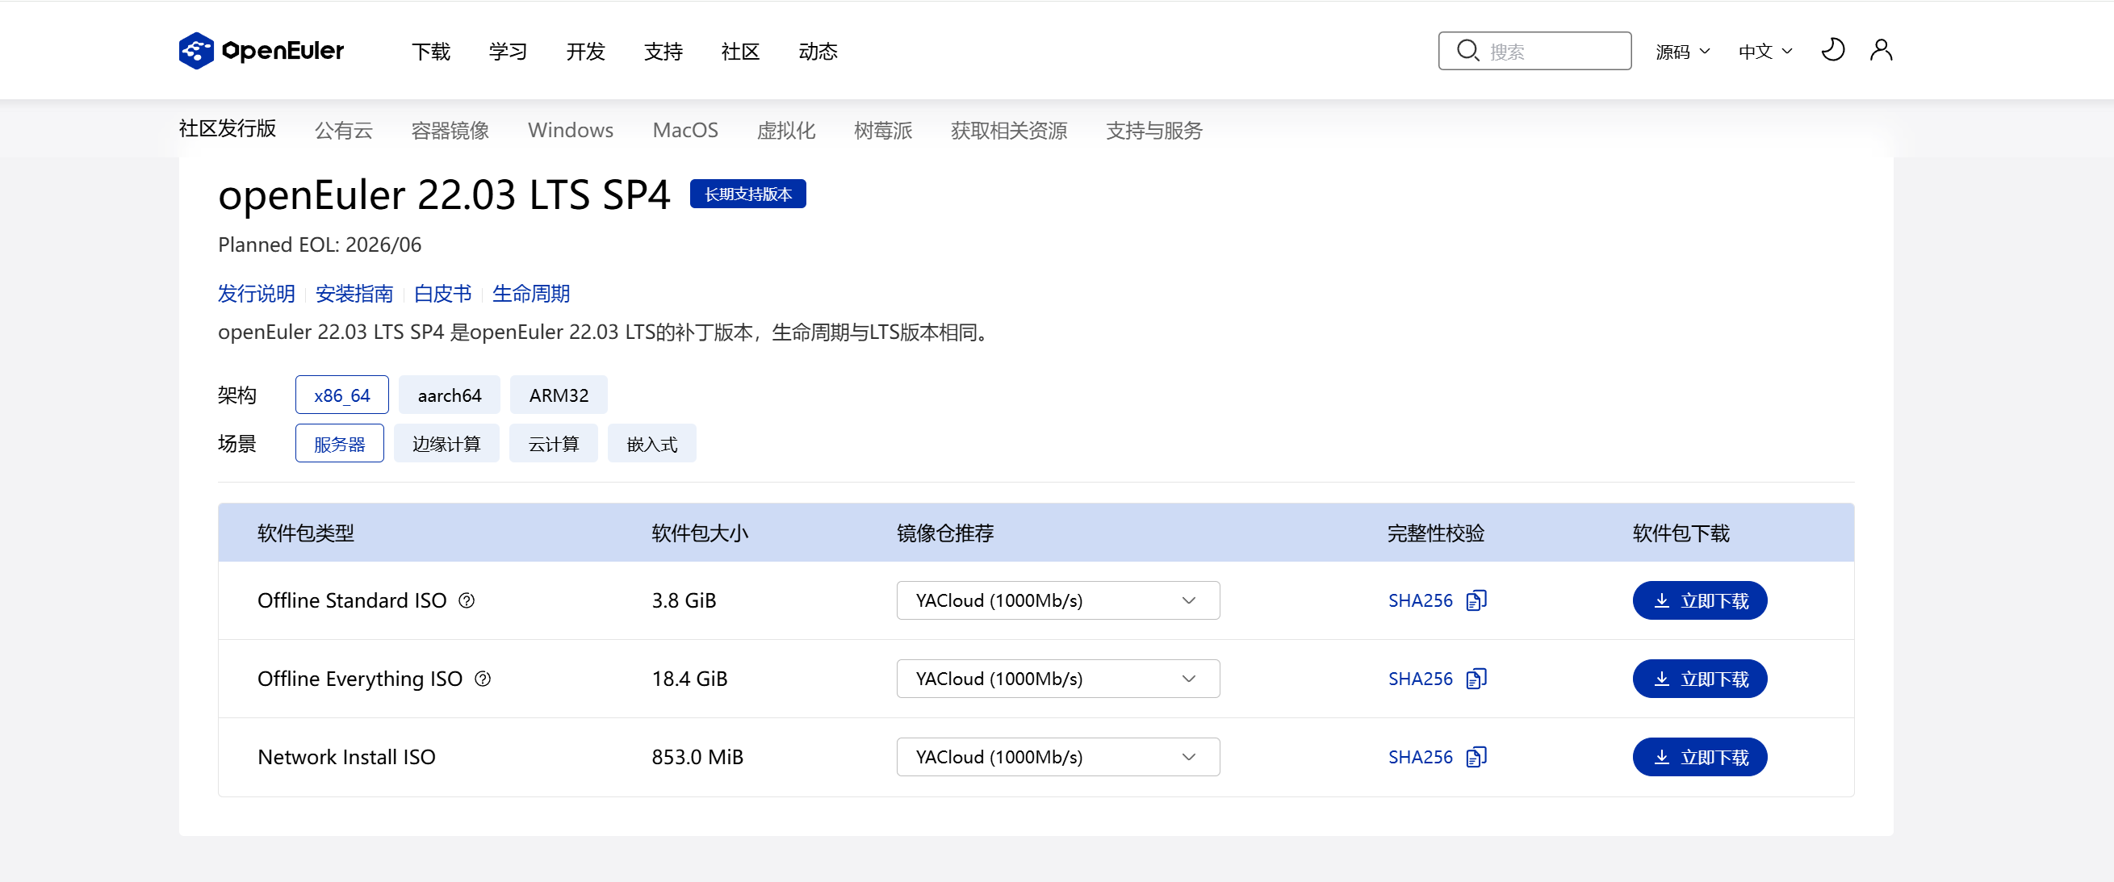Show help for Offline Standard ISO

tap(466, 600)
